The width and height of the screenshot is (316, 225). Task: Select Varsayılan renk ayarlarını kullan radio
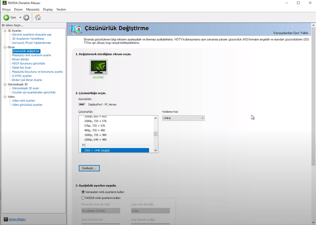click(83, 192)
